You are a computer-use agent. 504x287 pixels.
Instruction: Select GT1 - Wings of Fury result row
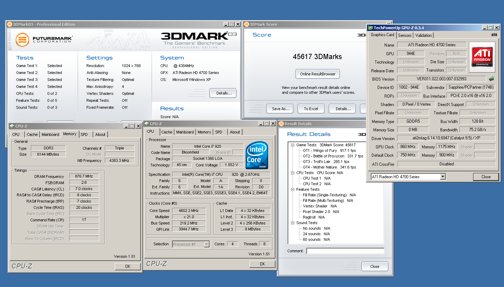click(329, 150)
